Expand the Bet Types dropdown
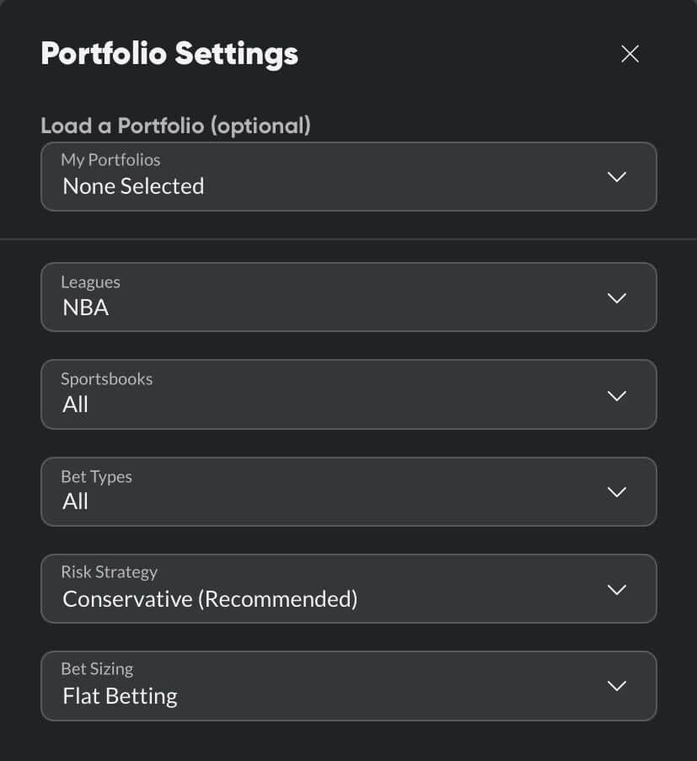Screen dimensions: 697x761 349,491
